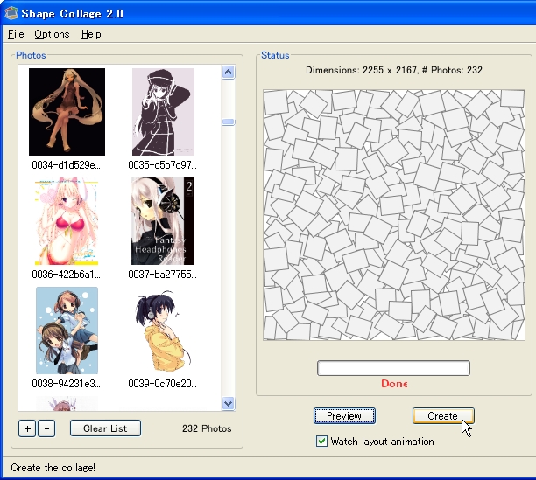Image resolution: width=536 pixels, height=480 pixels.
Task: Open the Help menu
Action: [x=91, y=34]
